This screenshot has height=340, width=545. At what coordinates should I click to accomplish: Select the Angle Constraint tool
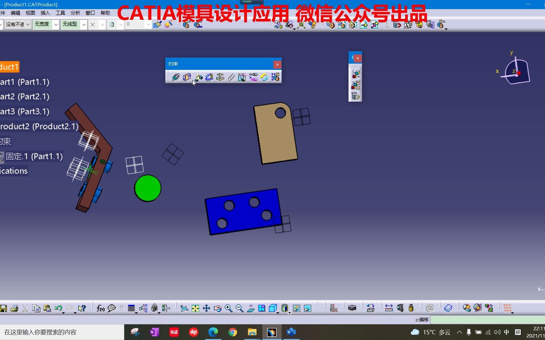click(209, 77)
